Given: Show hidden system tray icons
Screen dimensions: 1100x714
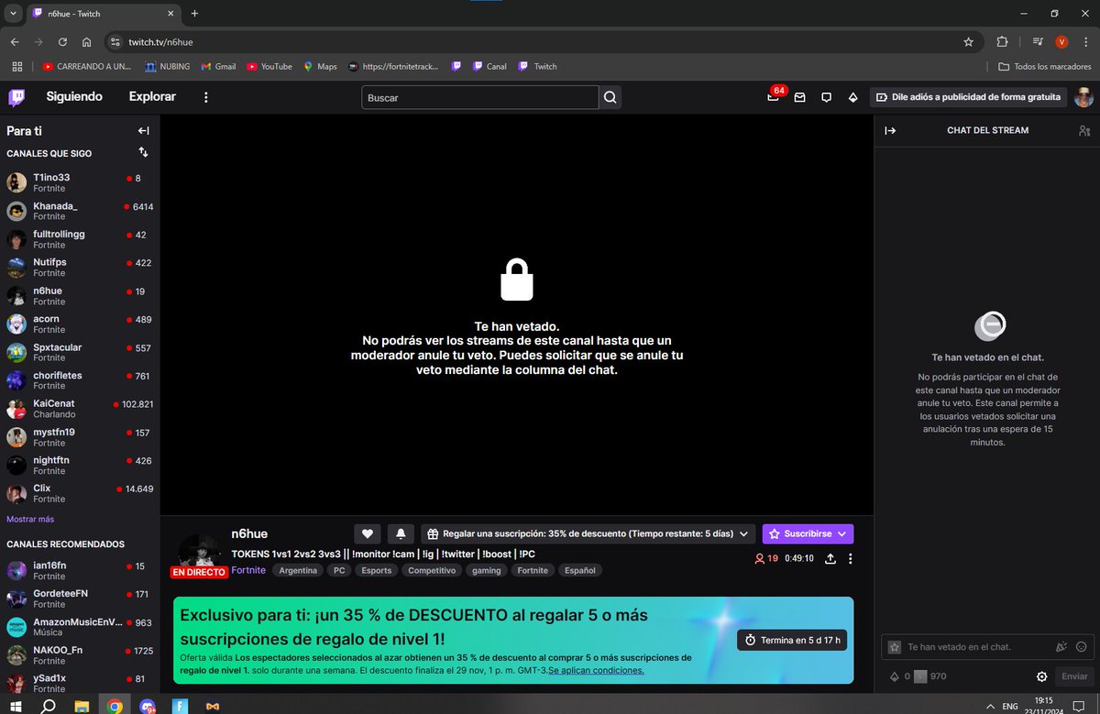Looking at the screenshot, I should (x=989, y=707).
